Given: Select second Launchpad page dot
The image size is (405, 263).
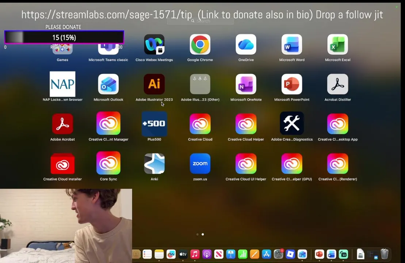Looking at the screenshot, I should pos(203,234).
